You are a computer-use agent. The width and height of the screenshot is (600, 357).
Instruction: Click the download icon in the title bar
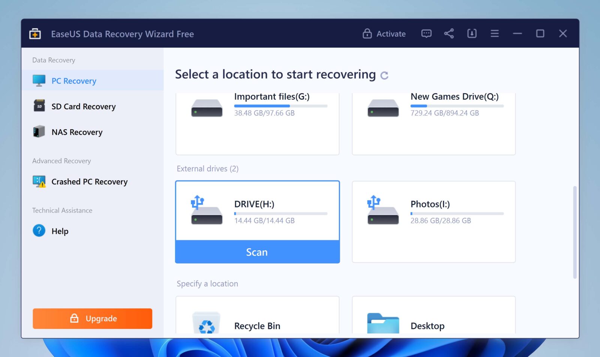click(x=471, y=33)
